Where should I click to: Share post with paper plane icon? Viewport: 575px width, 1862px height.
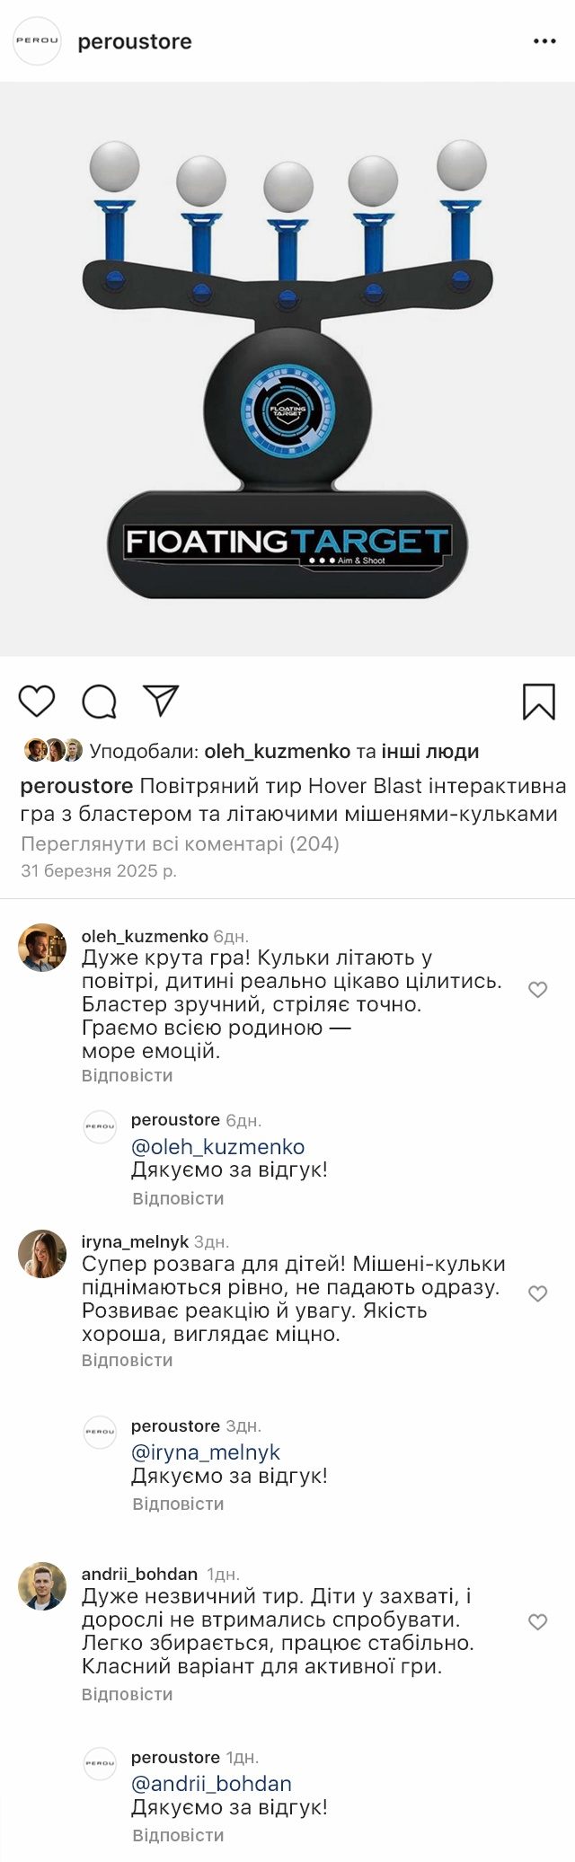coord(162,701)
